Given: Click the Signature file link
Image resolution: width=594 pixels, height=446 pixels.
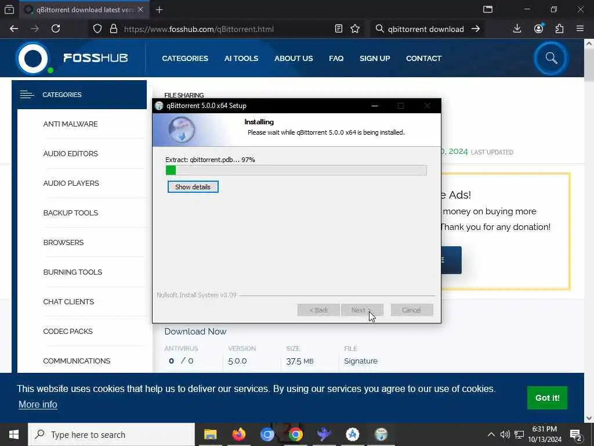Looking at the screenshot, I should click(x=361, y=361).
